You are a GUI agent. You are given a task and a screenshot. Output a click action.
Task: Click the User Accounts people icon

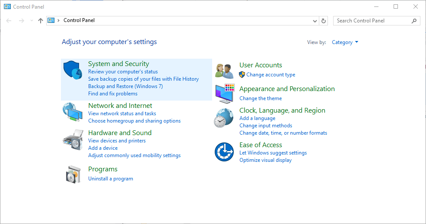(224, 70)
